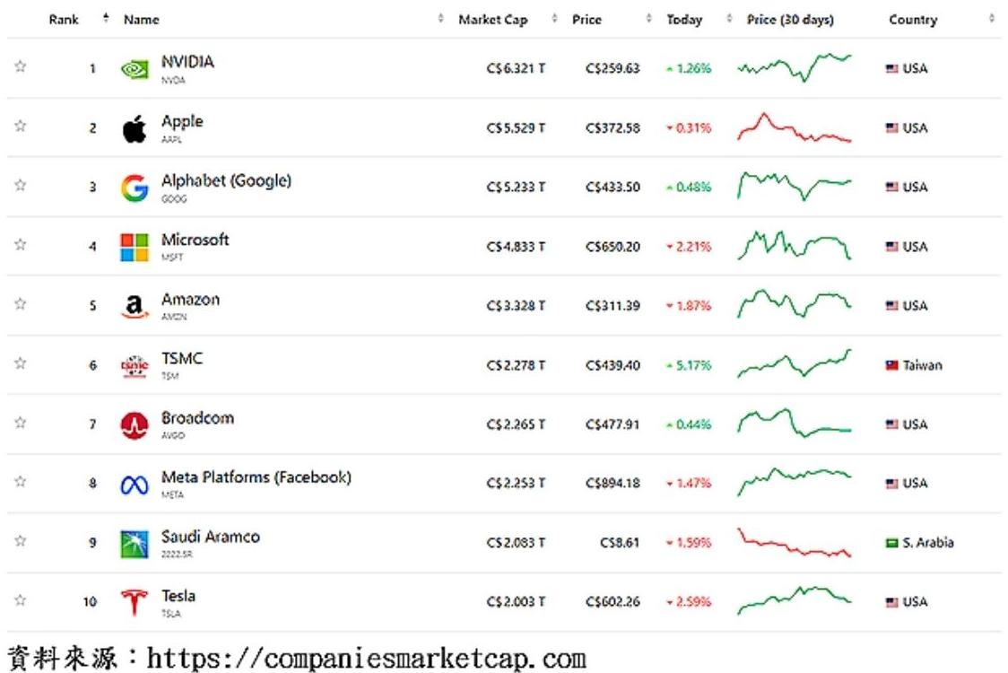Click the Meta Platforms logo icon
The image size is (1008, 673).
point(134,485)
